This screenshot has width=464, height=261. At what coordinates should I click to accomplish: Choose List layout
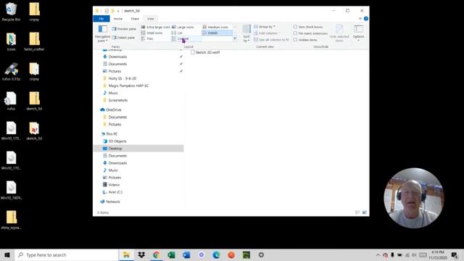177,33
